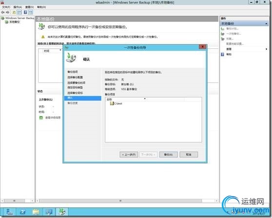Click the Back arrow in the MMC toolbar
This screenshot has width=272, height=218.
[x=2, y=12]
